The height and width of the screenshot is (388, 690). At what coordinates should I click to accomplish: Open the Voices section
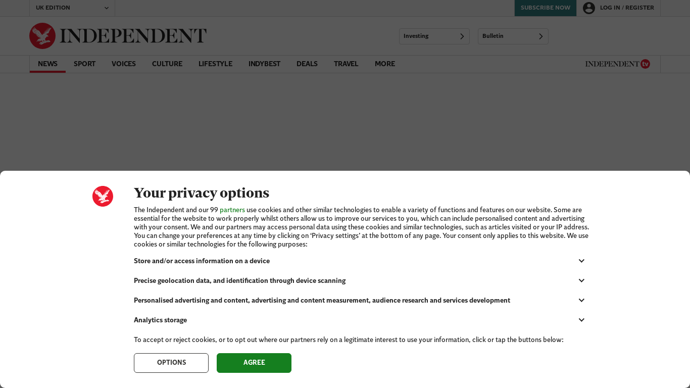click(124, 64)
